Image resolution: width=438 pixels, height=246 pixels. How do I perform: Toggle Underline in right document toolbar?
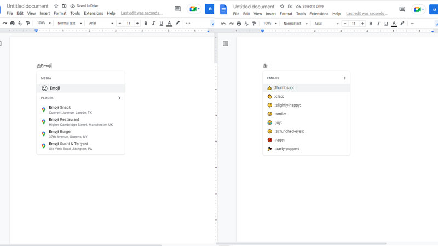(386, 24)
